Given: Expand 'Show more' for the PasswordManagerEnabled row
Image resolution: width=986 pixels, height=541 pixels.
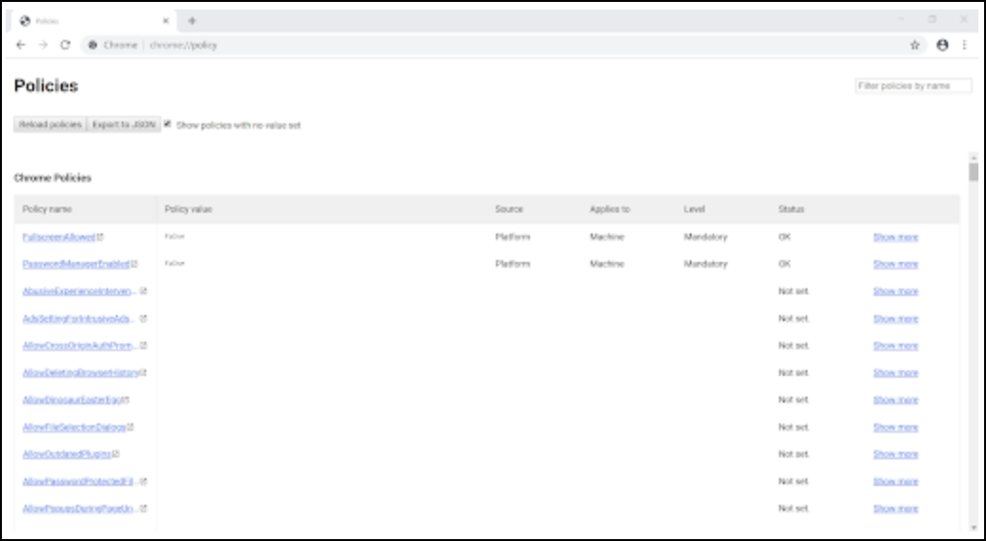Looking at the screenshot, I should pyautogui.click(x=895, y=264).
